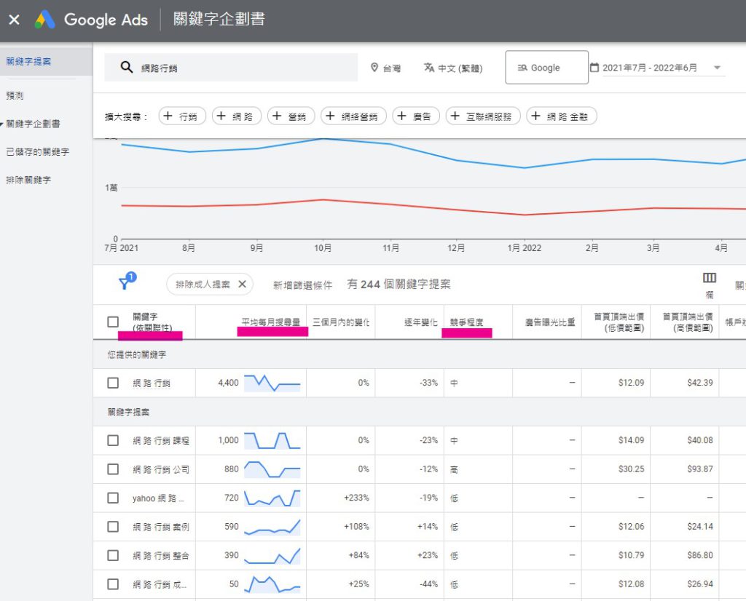Open the Google network selector dropdown
The width and height of the screenshot is (746, 601).
(x=546, y=66)
